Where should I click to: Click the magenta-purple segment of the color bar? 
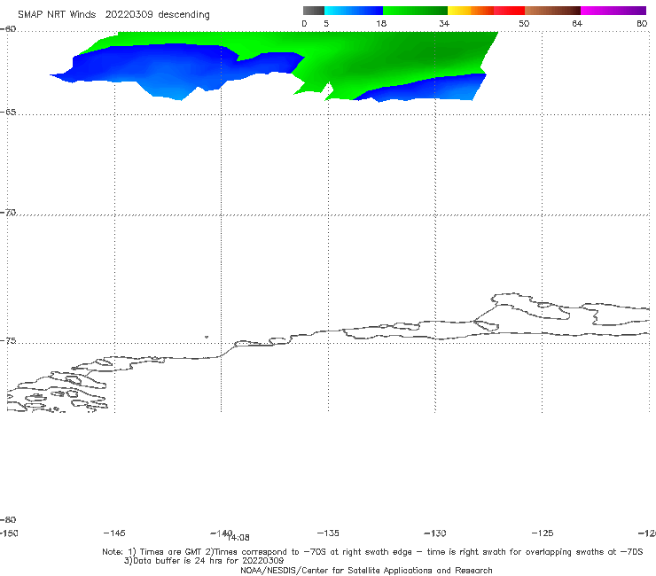[x=613, y=11]
